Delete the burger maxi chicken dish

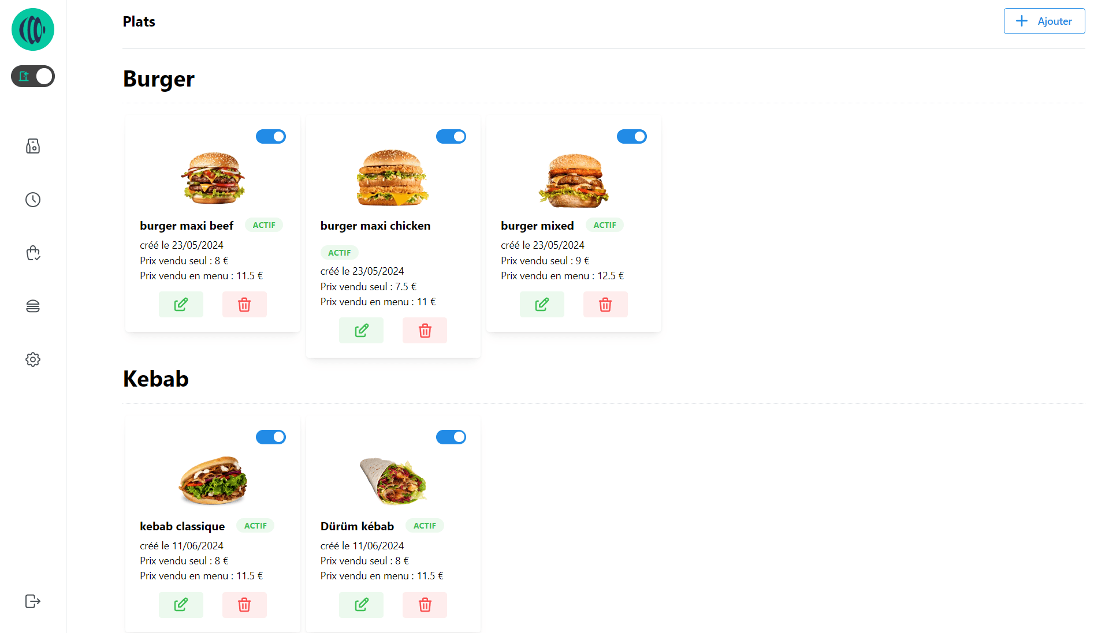tap(425, 331)
